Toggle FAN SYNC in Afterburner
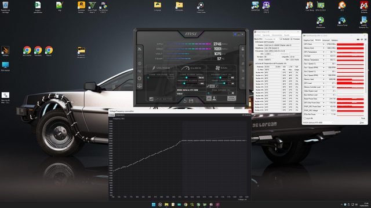The image size is (371, 208). (231, 98)
